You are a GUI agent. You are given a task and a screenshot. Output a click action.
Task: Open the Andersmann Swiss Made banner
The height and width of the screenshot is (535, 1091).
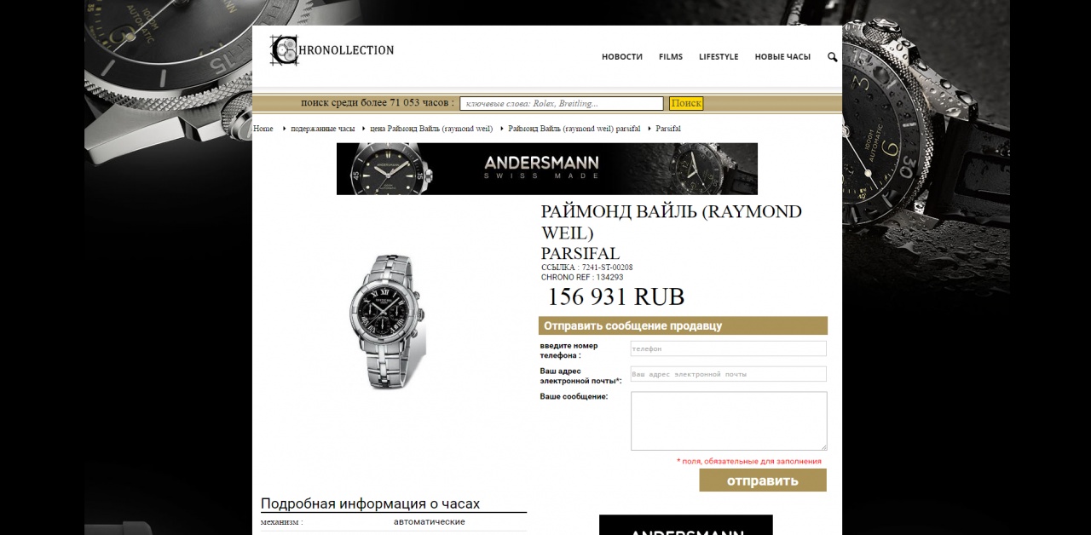click(547, 169)
